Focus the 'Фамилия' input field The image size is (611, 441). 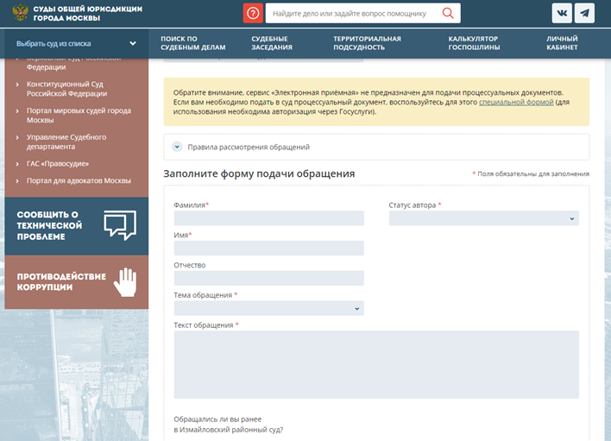tap(269, 218)
